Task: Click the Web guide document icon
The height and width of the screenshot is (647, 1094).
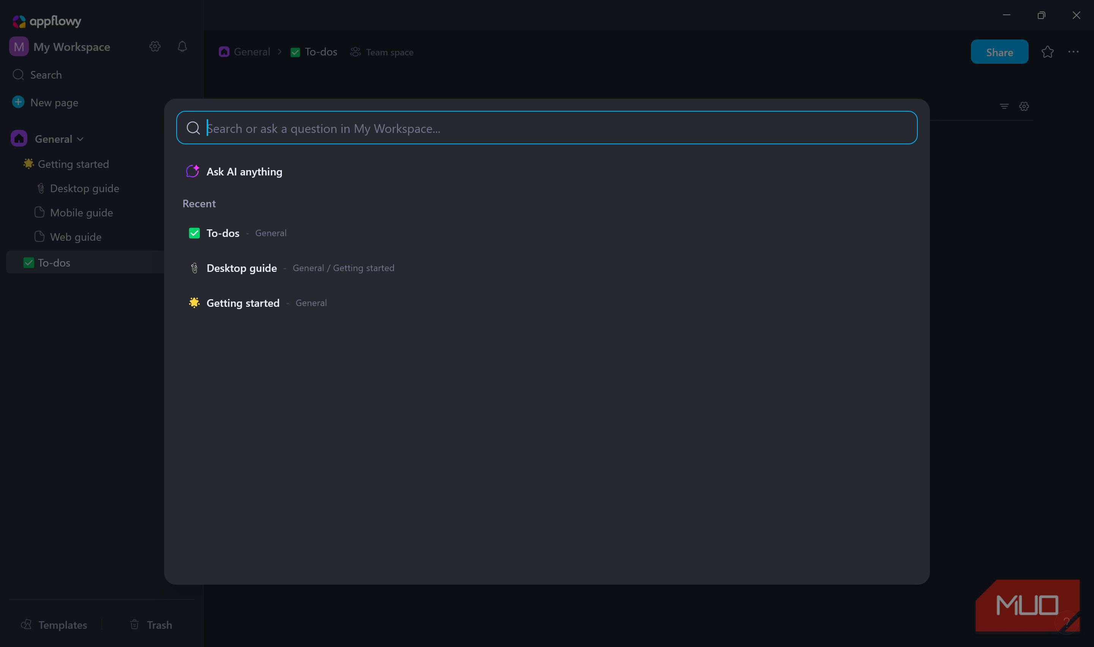Action: [x=39, y=237]
